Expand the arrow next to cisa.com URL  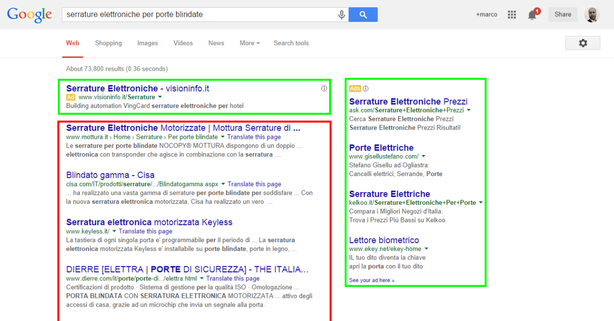[223, 184]
